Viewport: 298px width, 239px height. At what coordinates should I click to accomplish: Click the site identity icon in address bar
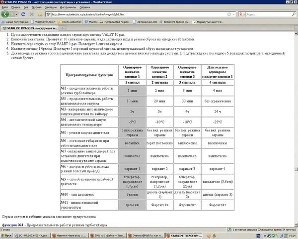click(x=49, y=14)
